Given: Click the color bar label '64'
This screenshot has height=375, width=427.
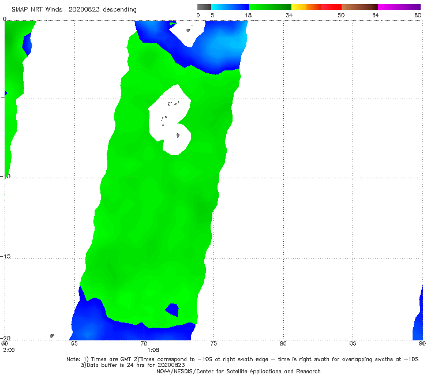Looking at the screenshot, I should (376, 15).
